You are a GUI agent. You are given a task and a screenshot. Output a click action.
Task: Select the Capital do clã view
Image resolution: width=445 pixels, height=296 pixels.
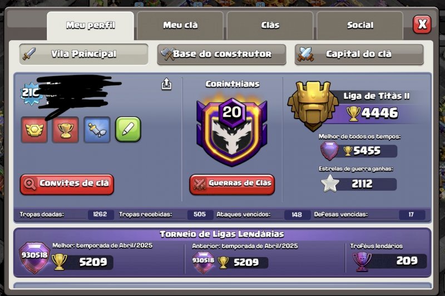(x=359, y=54)
